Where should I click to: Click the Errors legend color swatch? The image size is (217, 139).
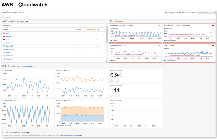pyautogui.click(x=111, y=61)
